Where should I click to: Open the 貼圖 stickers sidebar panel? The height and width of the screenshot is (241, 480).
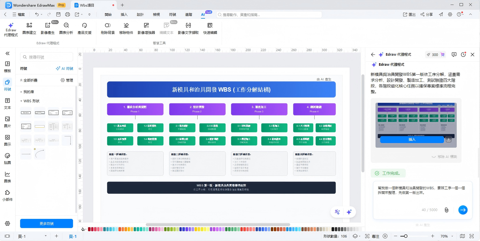coord(7,159)
